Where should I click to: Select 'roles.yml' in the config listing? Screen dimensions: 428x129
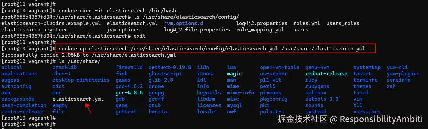[x=307, y=23]
